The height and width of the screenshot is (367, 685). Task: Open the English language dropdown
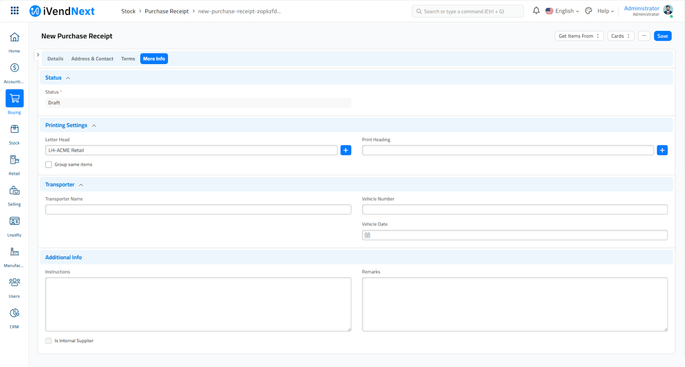pyautogui.click(x=562, y=11)
